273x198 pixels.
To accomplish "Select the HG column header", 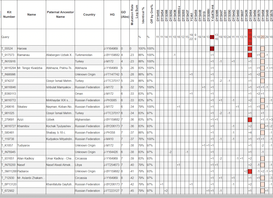I will pyautogui.click(x=112, y=15).
